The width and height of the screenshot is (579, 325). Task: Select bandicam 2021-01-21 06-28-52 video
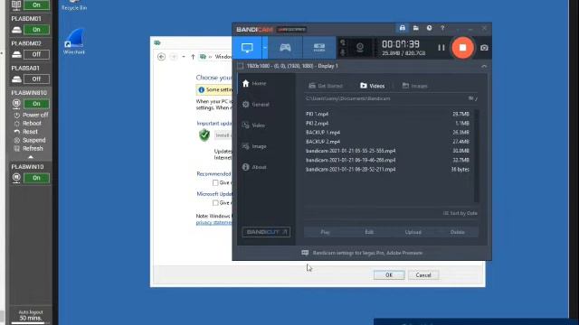387,169
